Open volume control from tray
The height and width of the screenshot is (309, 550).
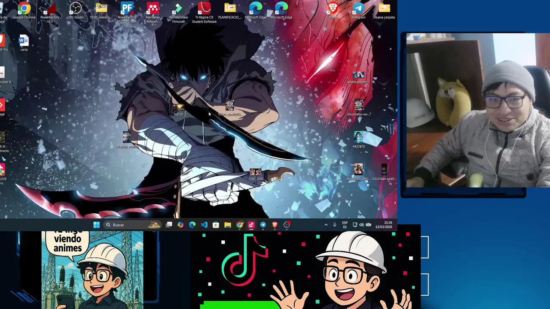pos(362,225)
